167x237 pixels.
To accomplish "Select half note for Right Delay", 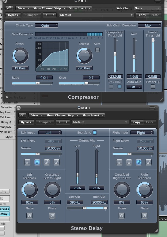I will [x=119, y=162].
